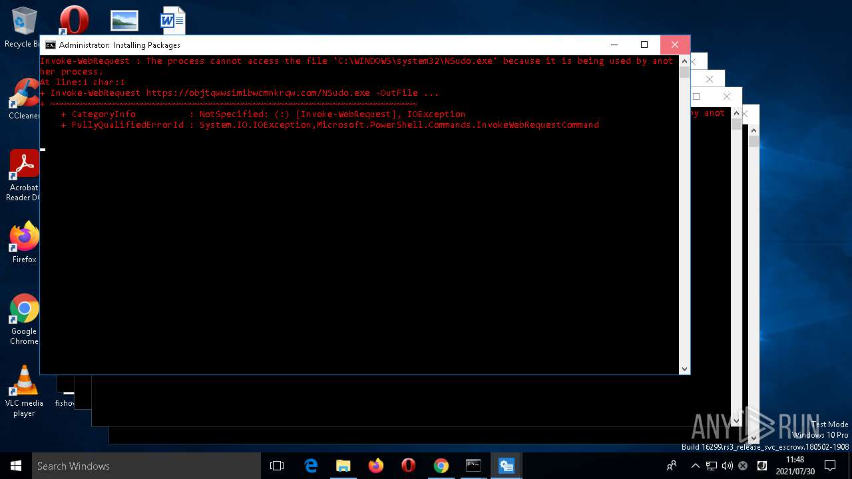
Task: Show hidden system tray icons
Action: [696, 466]
